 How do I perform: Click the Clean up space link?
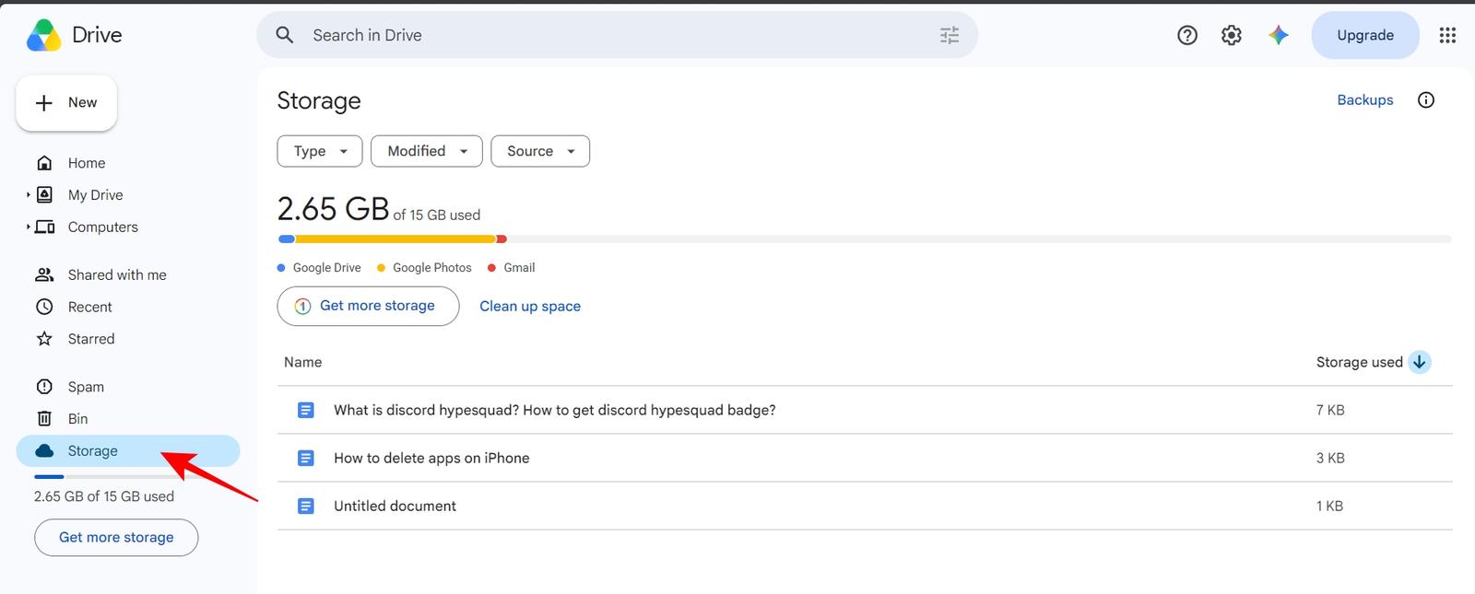click(x=530, y=307)
